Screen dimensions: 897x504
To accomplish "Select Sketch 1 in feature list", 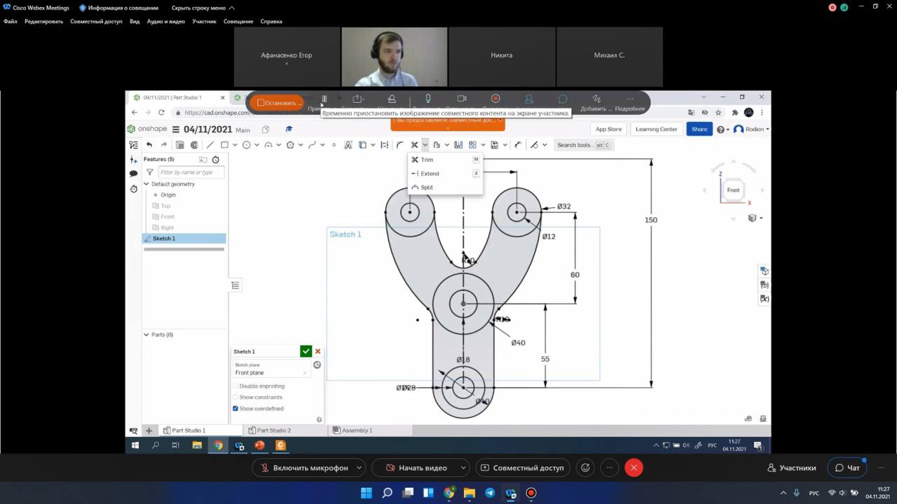I will (184, 239).
